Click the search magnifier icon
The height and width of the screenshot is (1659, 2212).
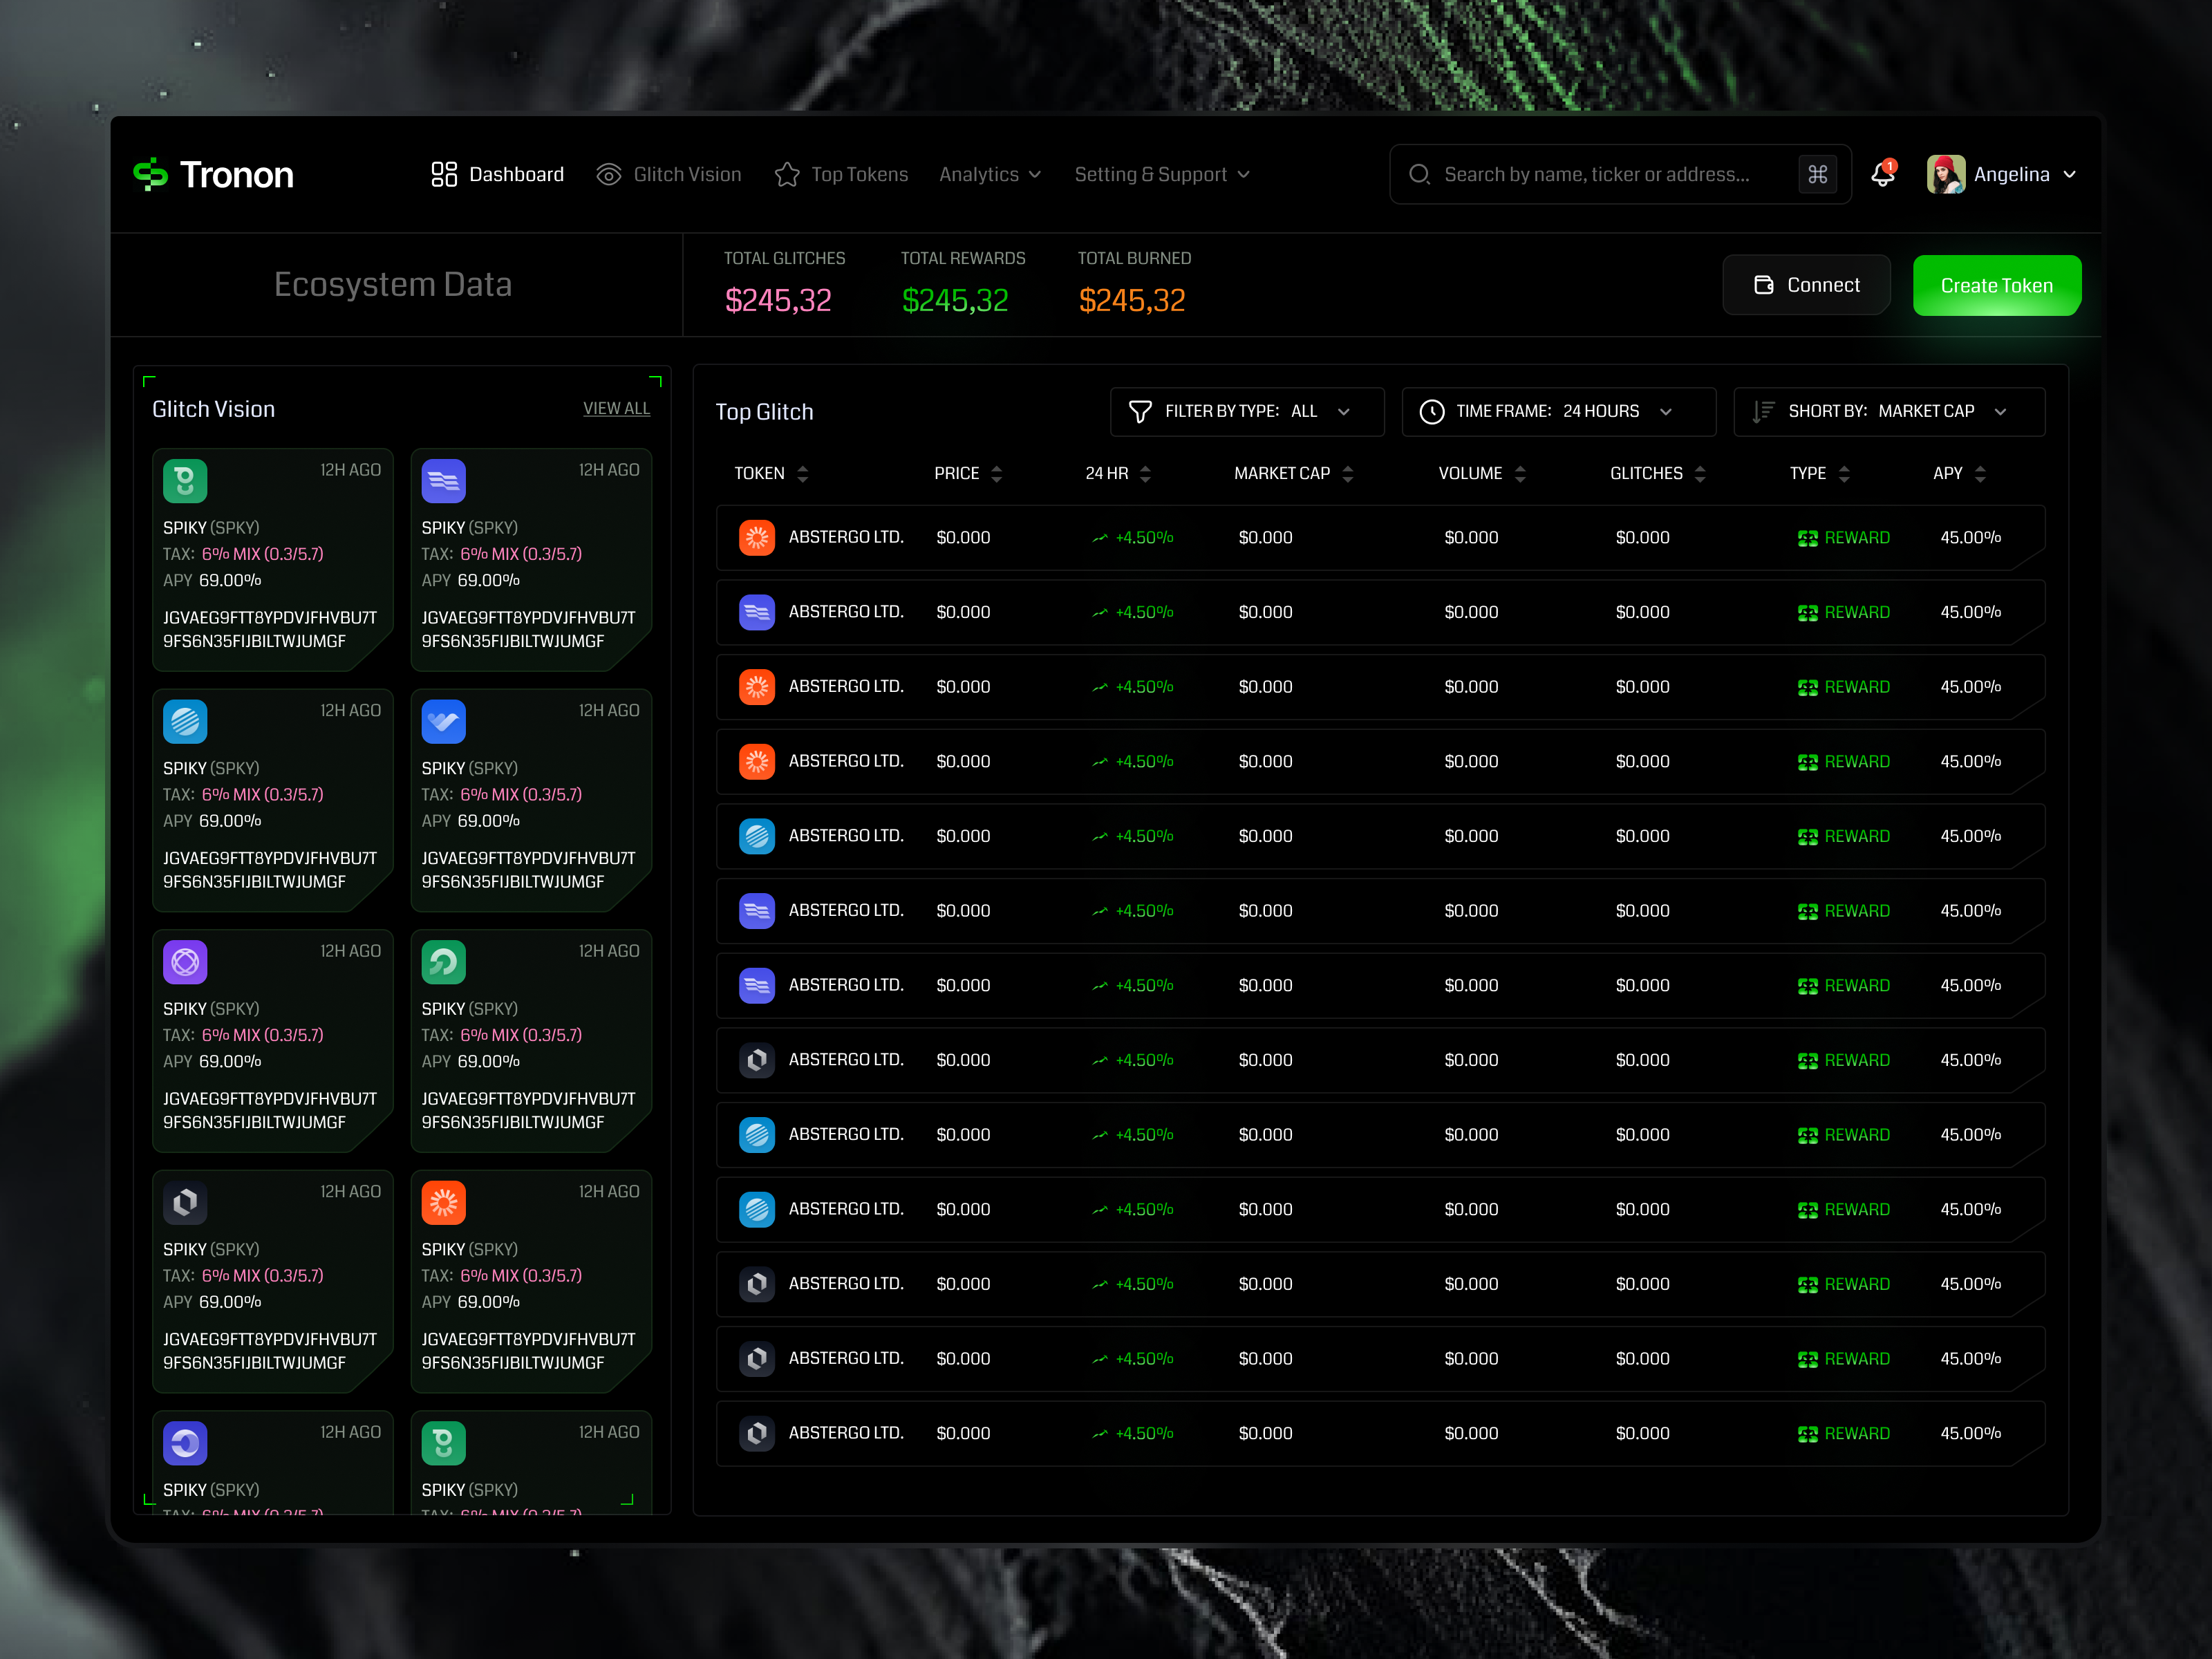(x=1420, y=174)
